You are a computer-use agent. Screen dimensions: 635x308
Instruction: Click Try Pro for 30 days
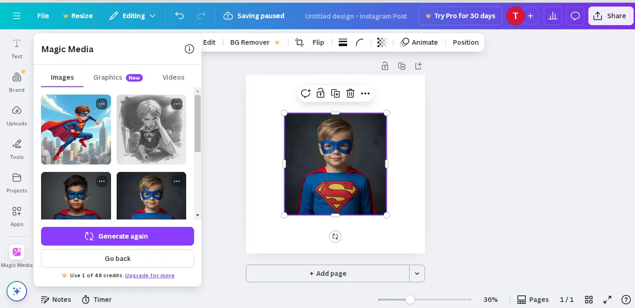461,16
